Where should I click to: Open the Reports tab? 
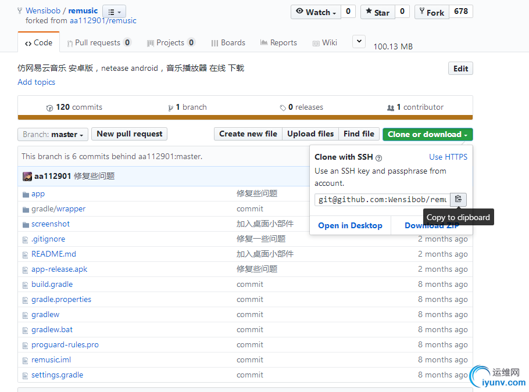click(278, 42)
